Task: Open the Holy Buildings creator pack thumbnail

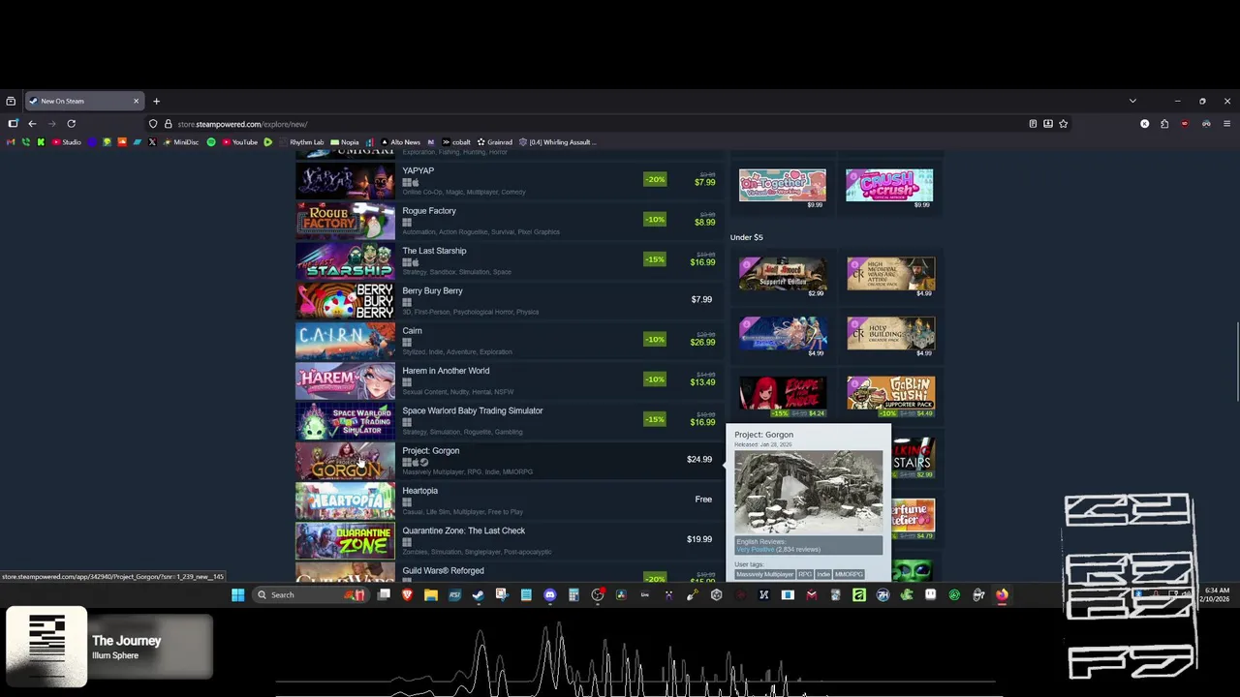Action: pos(890,333)
